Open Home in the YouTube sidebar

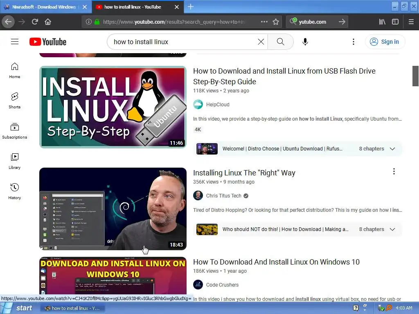pyautogui.click(x=15, y=70)
